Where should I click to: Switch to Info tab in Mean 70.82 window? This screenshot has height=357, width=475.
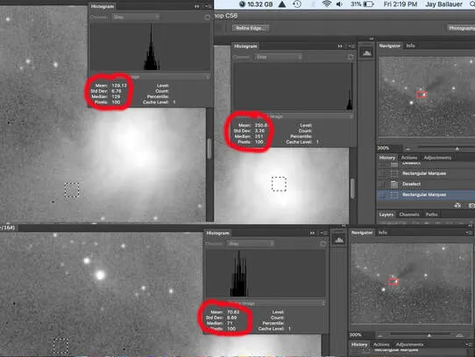tap(383, 233)
